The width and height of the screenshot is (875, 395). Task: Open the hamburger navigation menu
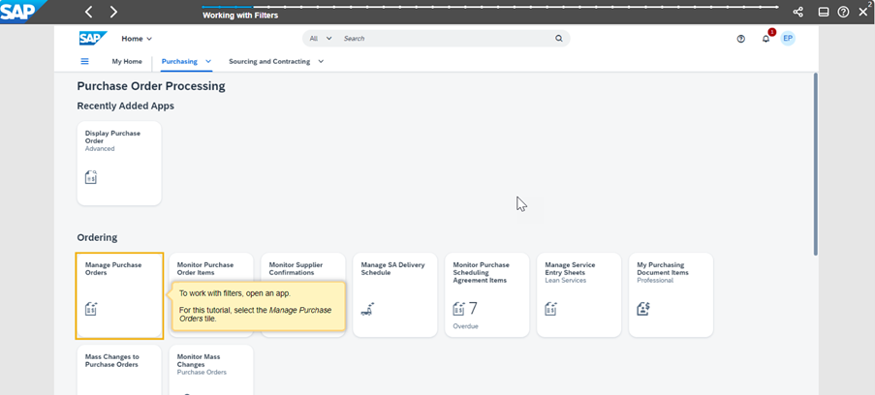[x=84, y=61]
